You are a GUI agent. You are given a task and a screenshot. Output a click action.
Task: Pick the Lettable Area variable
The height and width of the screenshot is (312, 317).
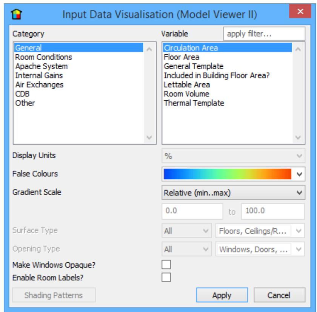pyautogui.click(x=228, y=84)
